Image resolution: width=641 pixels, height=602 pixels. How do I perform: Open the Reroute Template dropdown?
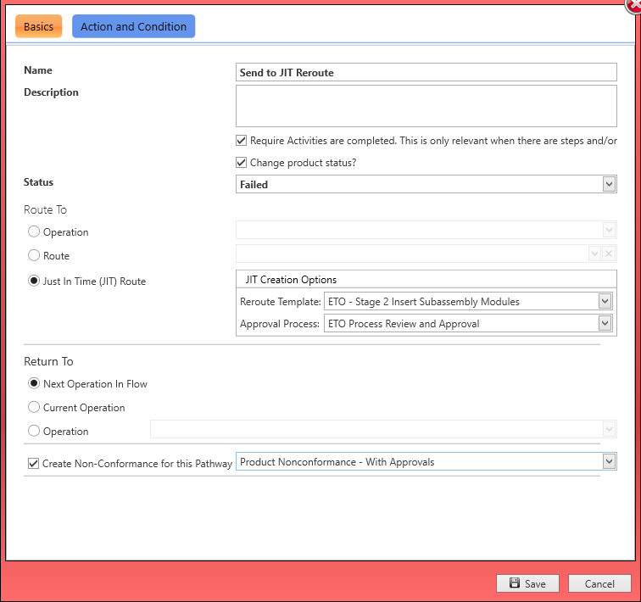pos(604,301)
